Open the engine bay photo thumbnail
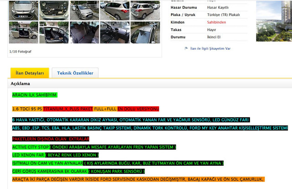Screen dimensions: 292x189 (x=54, y=10)
